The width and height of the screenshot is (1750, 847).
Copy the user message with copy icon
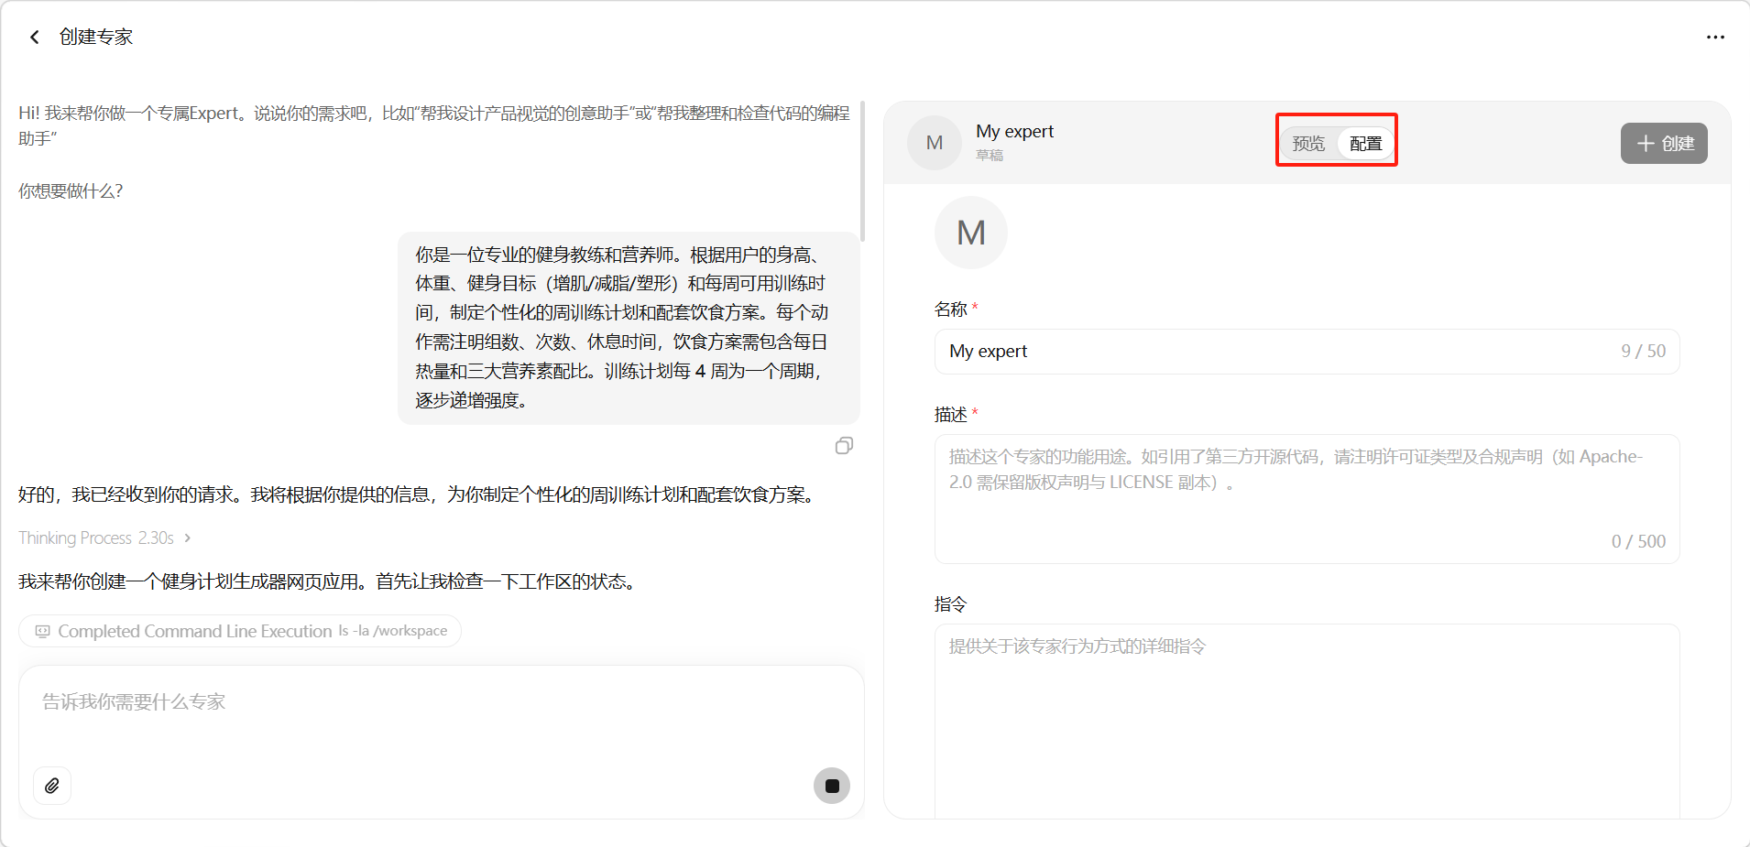pos(844,446)
